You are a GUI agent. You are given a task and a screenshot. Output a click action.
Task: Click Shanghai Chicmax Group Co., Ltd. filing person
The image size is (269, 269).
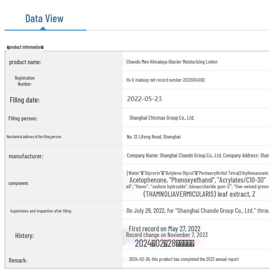point(162,118)
